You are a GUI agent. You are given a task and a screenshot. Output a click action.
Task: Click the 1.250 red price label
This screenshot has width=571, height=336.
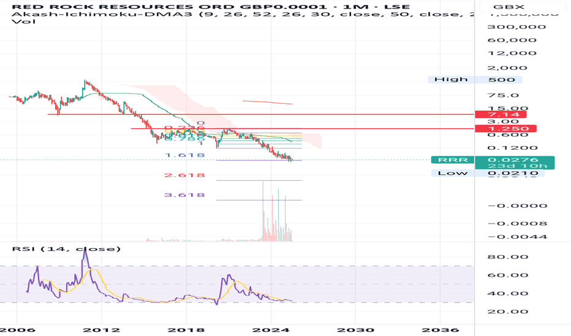[x=506, y=128]
